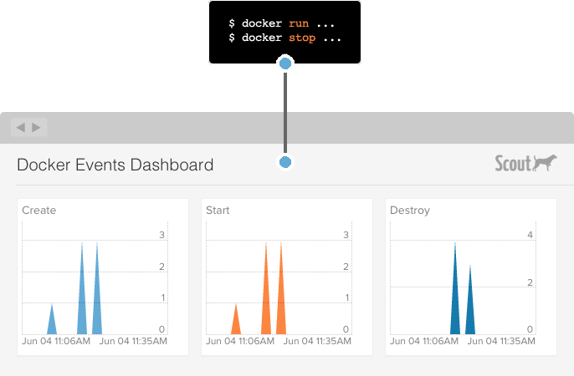Viewport: 574px width, 376px height.
Task: Open the Scout logo
Action: pyautogui.click(x=525, y=163)
